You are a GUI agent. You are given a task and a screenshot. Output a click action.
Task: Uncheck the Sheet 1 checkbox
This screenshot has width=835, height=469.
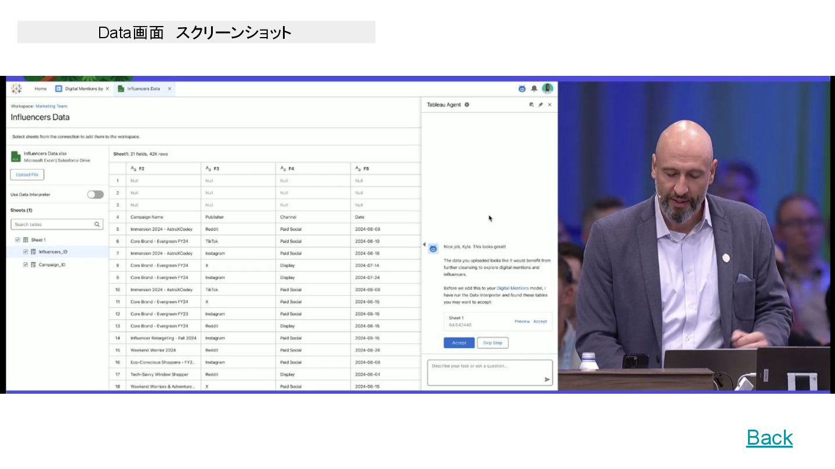click(18, 240)
